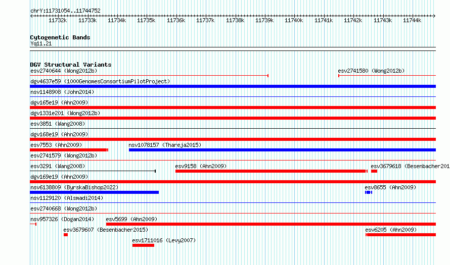Open variant nsv1078157 (Thareja2015)
Image resolution: width=450 pixels, height=265 pixels.
pyautogui.click(x=165, y=145)
